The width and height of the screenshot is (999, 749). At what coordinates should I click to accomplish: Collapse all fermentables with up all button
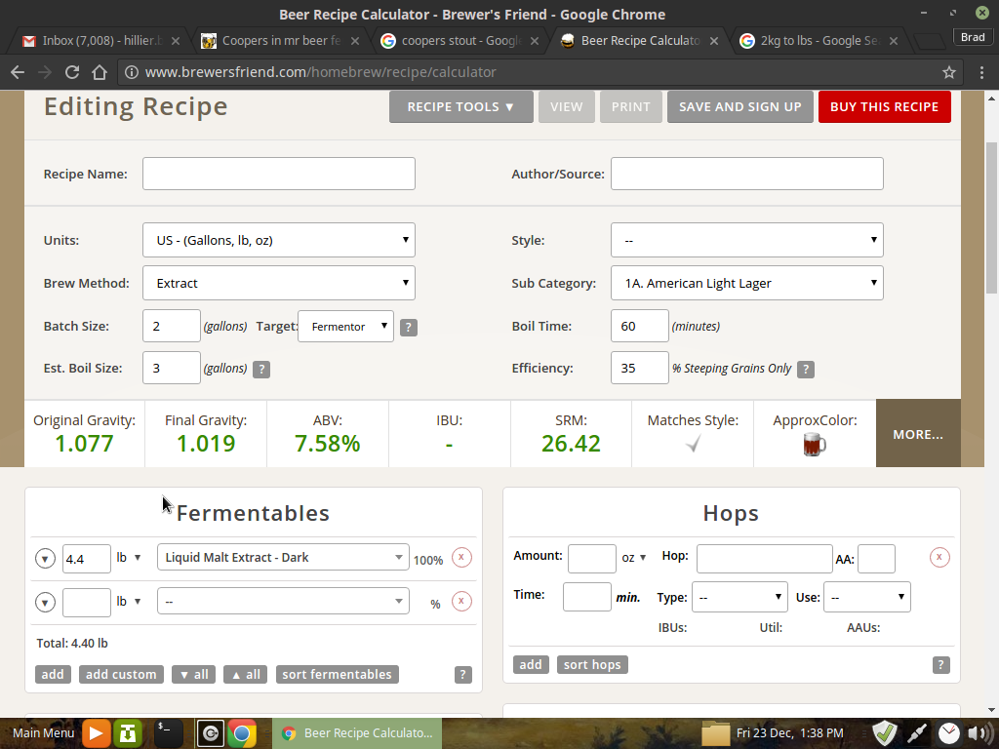[x=245, y=675]
